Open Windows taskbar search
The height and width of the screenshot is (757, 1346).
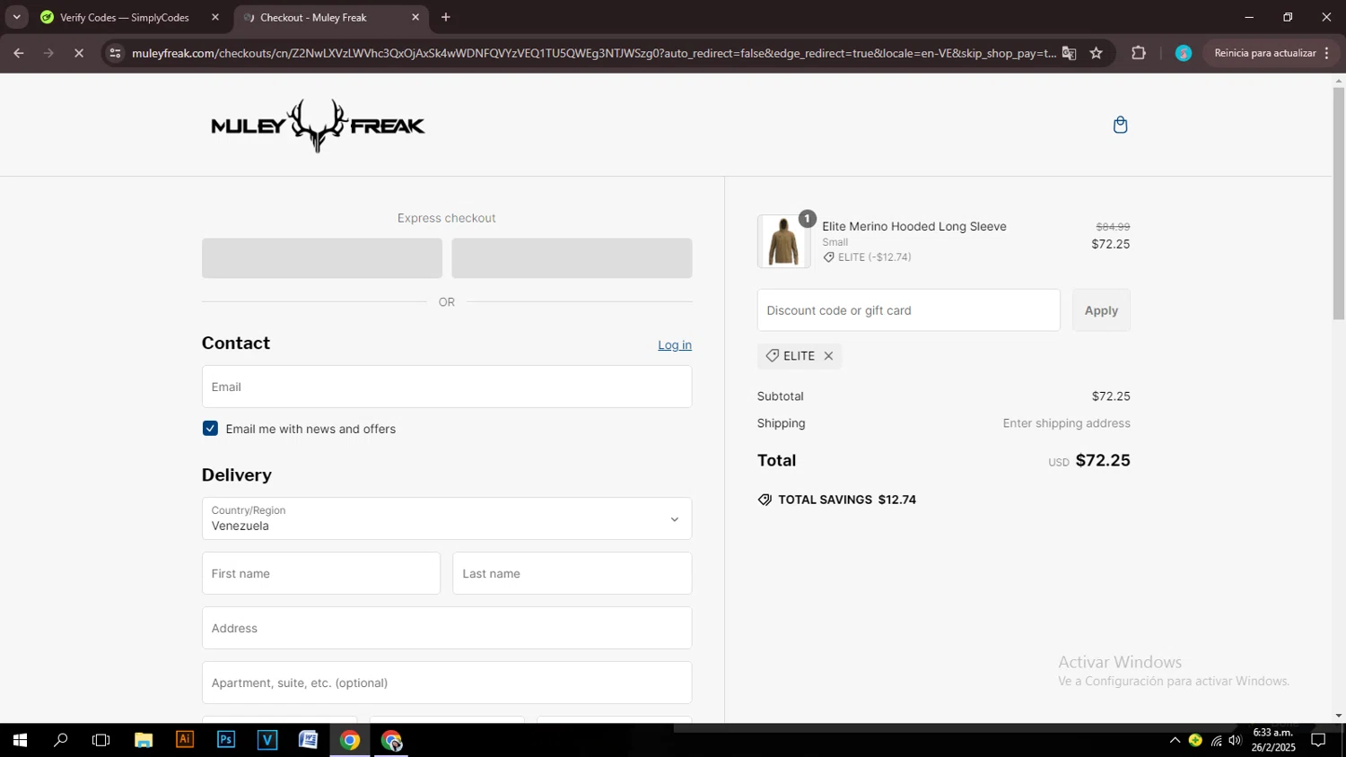click(61, 740)
